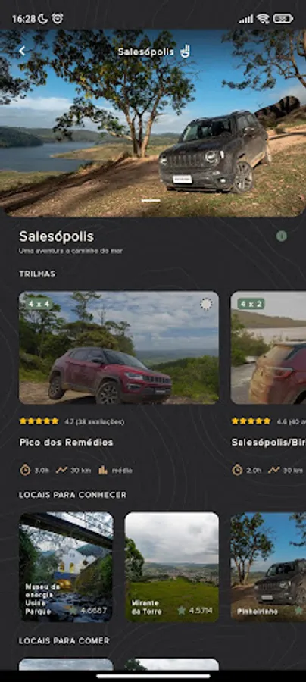Tap the hand gesture icon beside Salesópolis title
This screenshot has height=682, width=306.
pyautogui.click(x=185, y=52)
